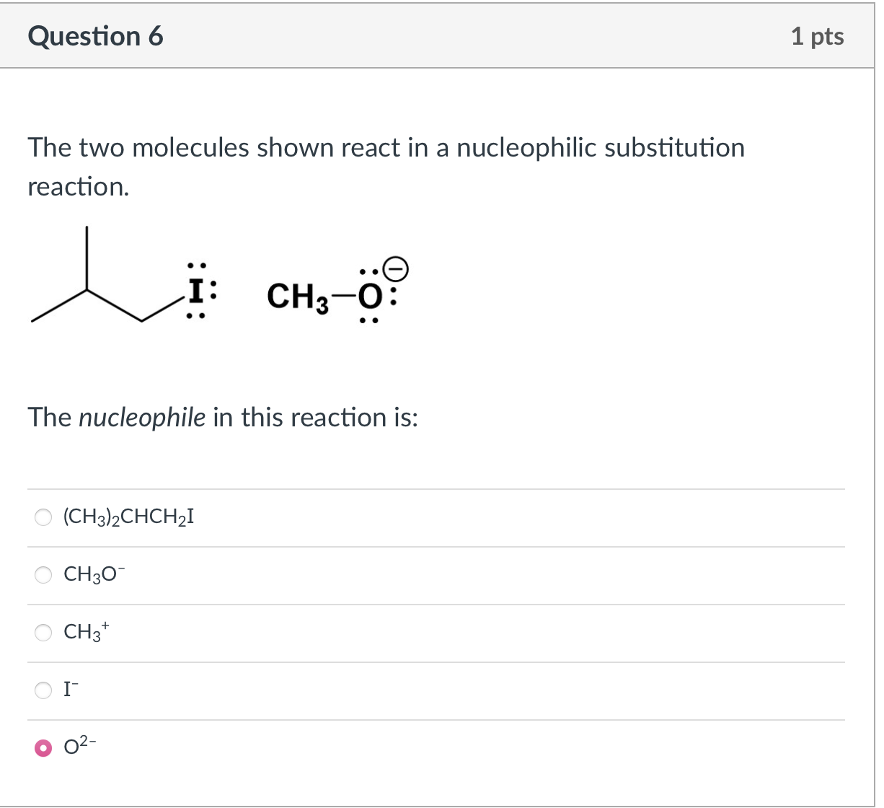Click the nucleophile prompt text
The height and width of the screenshot is (808, 884).
[x=224, y=417]
